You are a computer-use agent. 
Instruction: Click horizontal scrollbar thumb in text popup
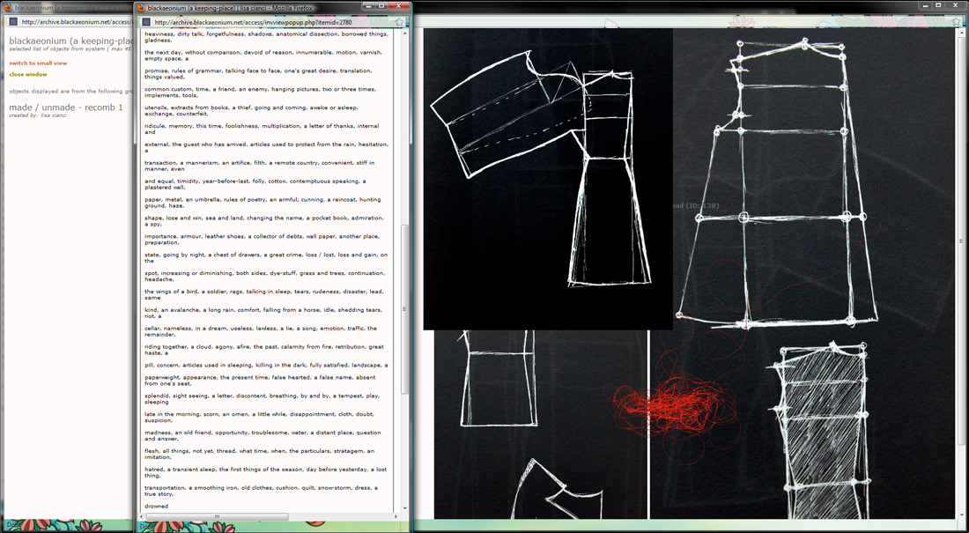click(x=216, y=516)
